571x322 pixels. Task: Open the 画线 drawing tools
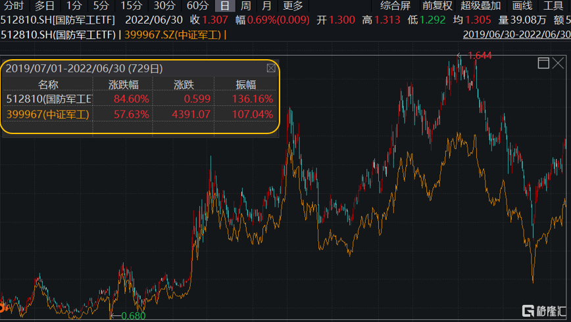tap(522, 5)
